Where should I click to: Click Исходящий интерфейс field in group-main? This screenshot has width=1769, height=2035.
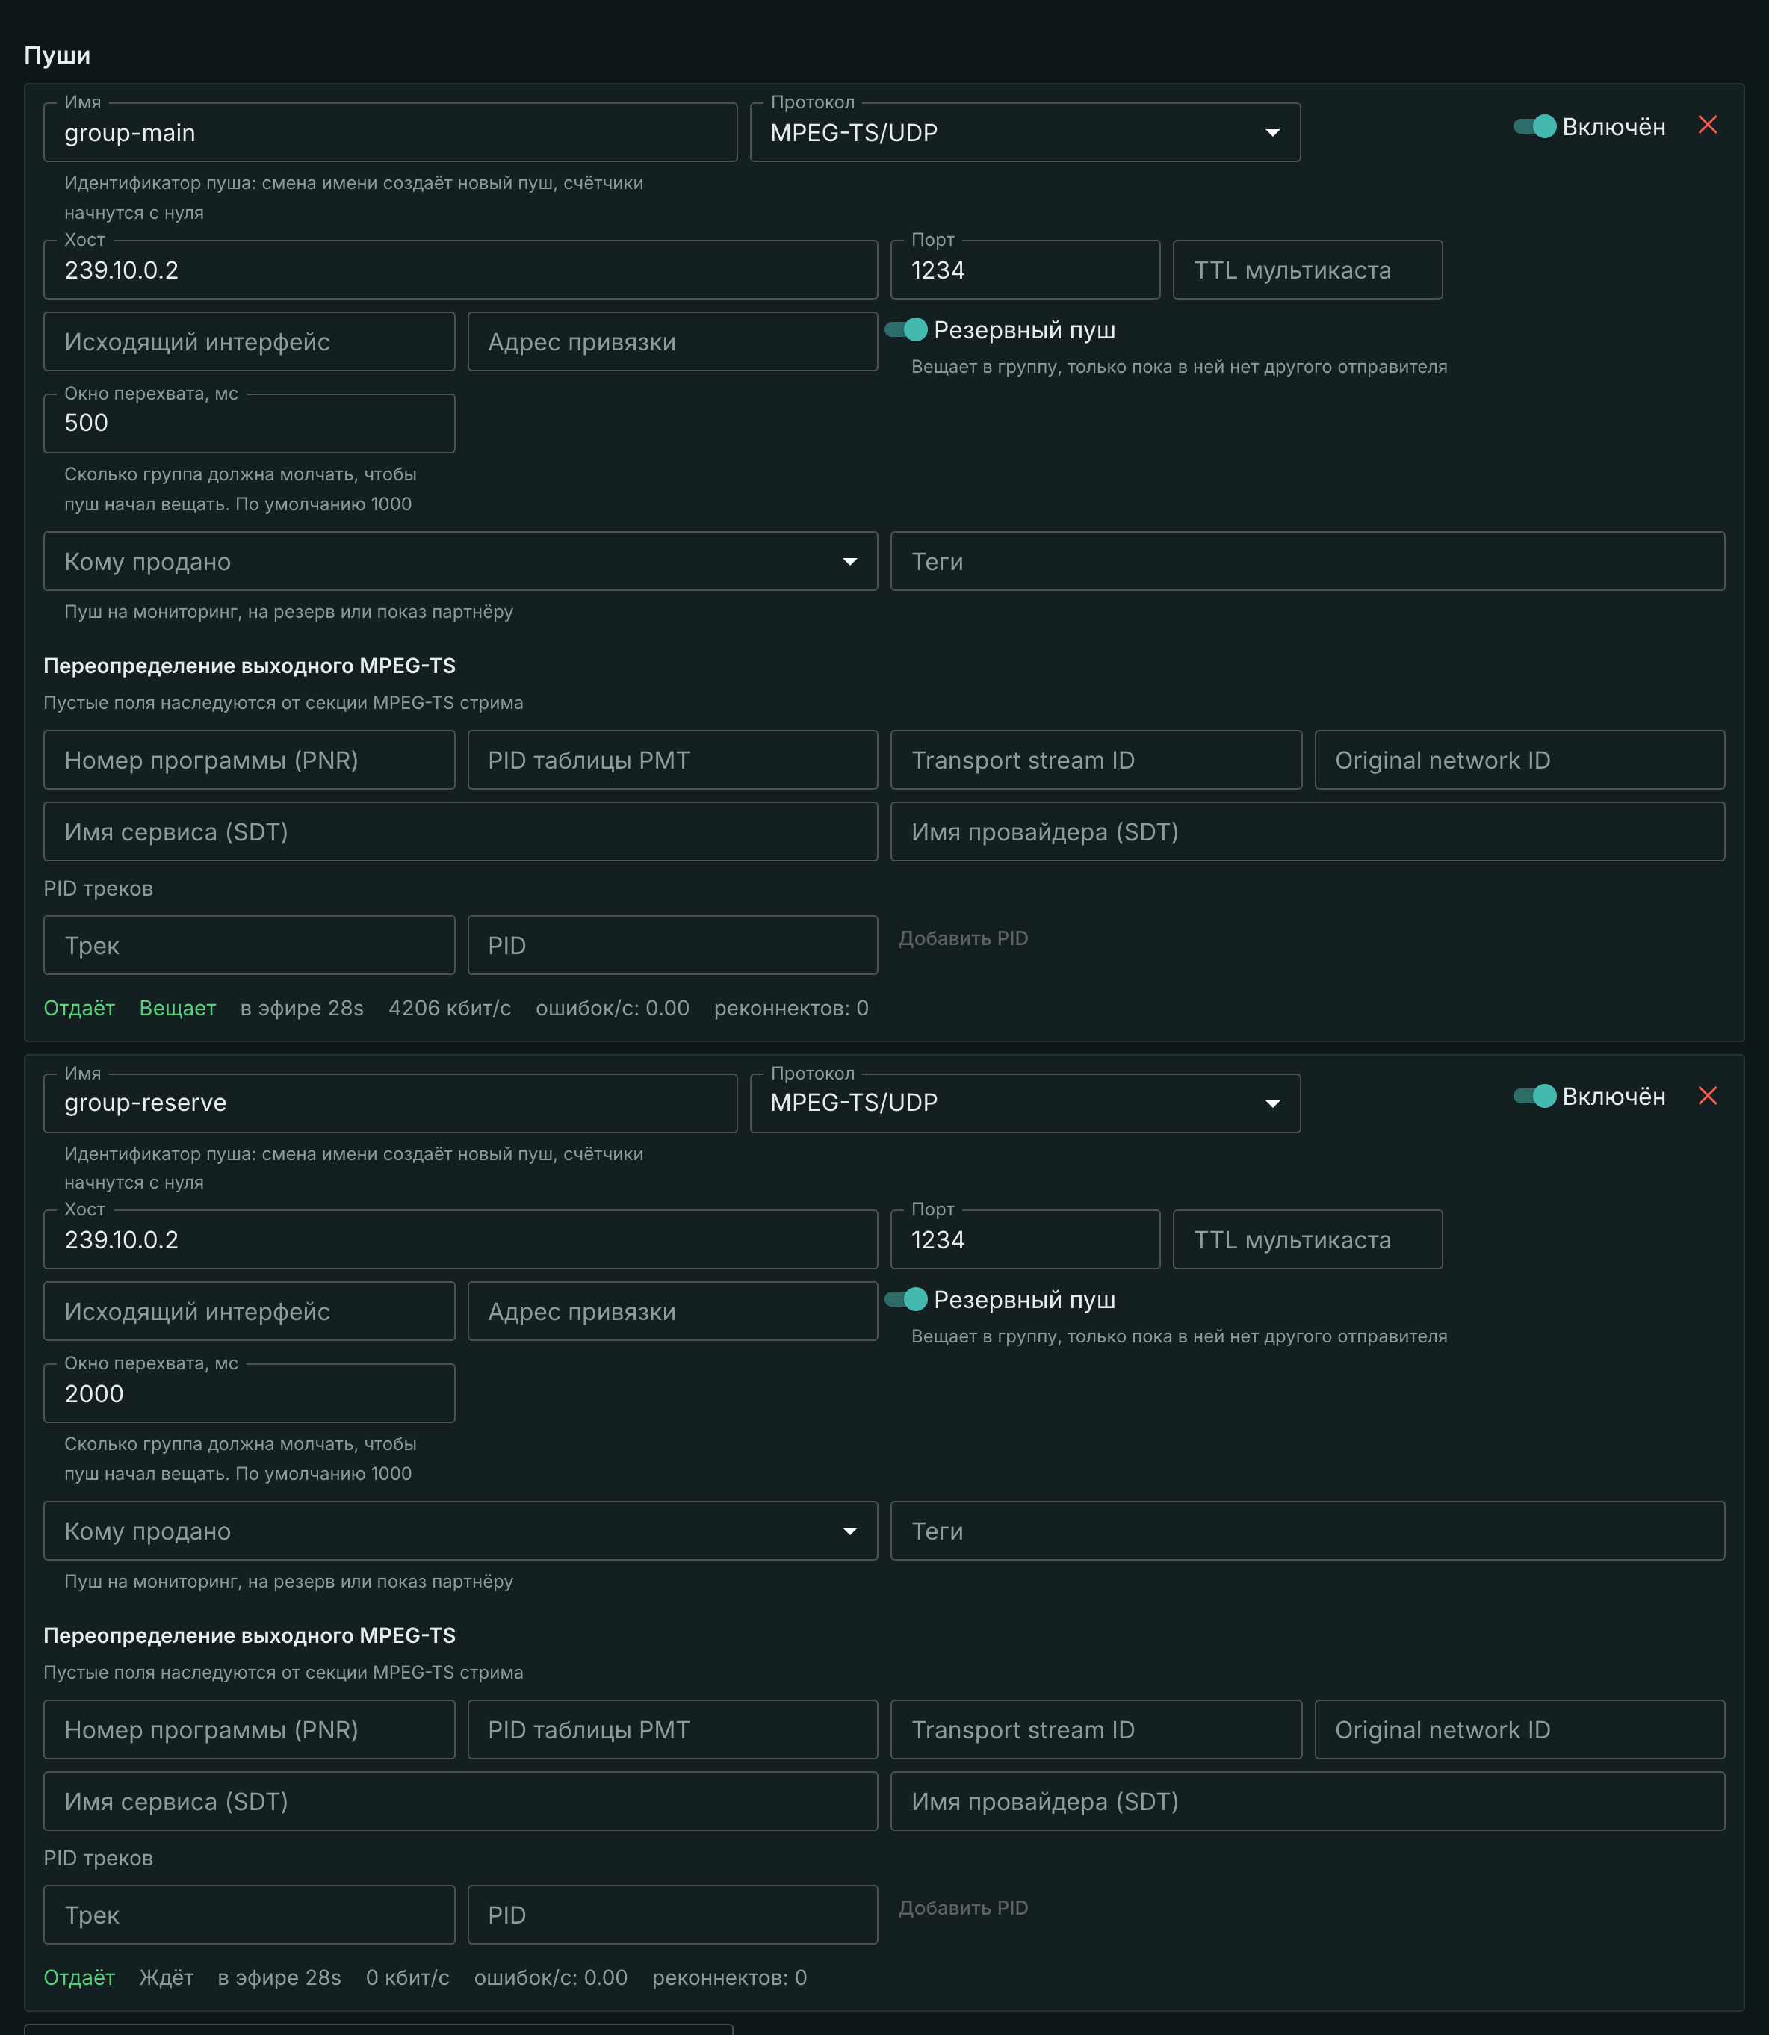[x=249, y=341]
